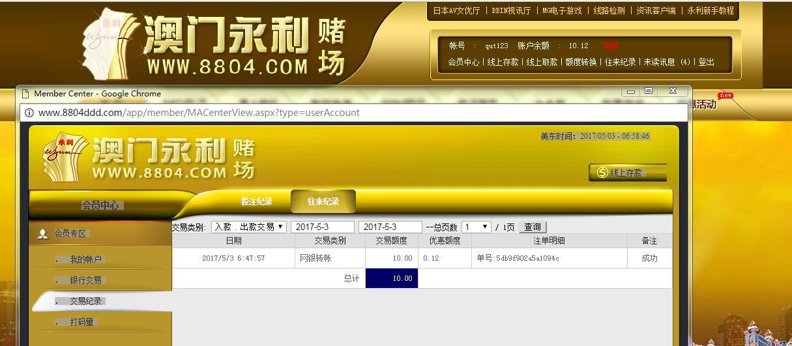
Task: Click the 日期 column header
Action: click(233, 240)
